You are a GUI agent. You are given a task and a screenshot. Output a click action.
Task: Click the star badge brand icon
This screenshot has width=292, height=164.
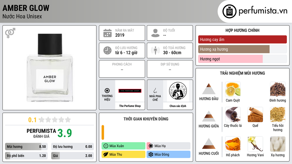coord(107,91)
